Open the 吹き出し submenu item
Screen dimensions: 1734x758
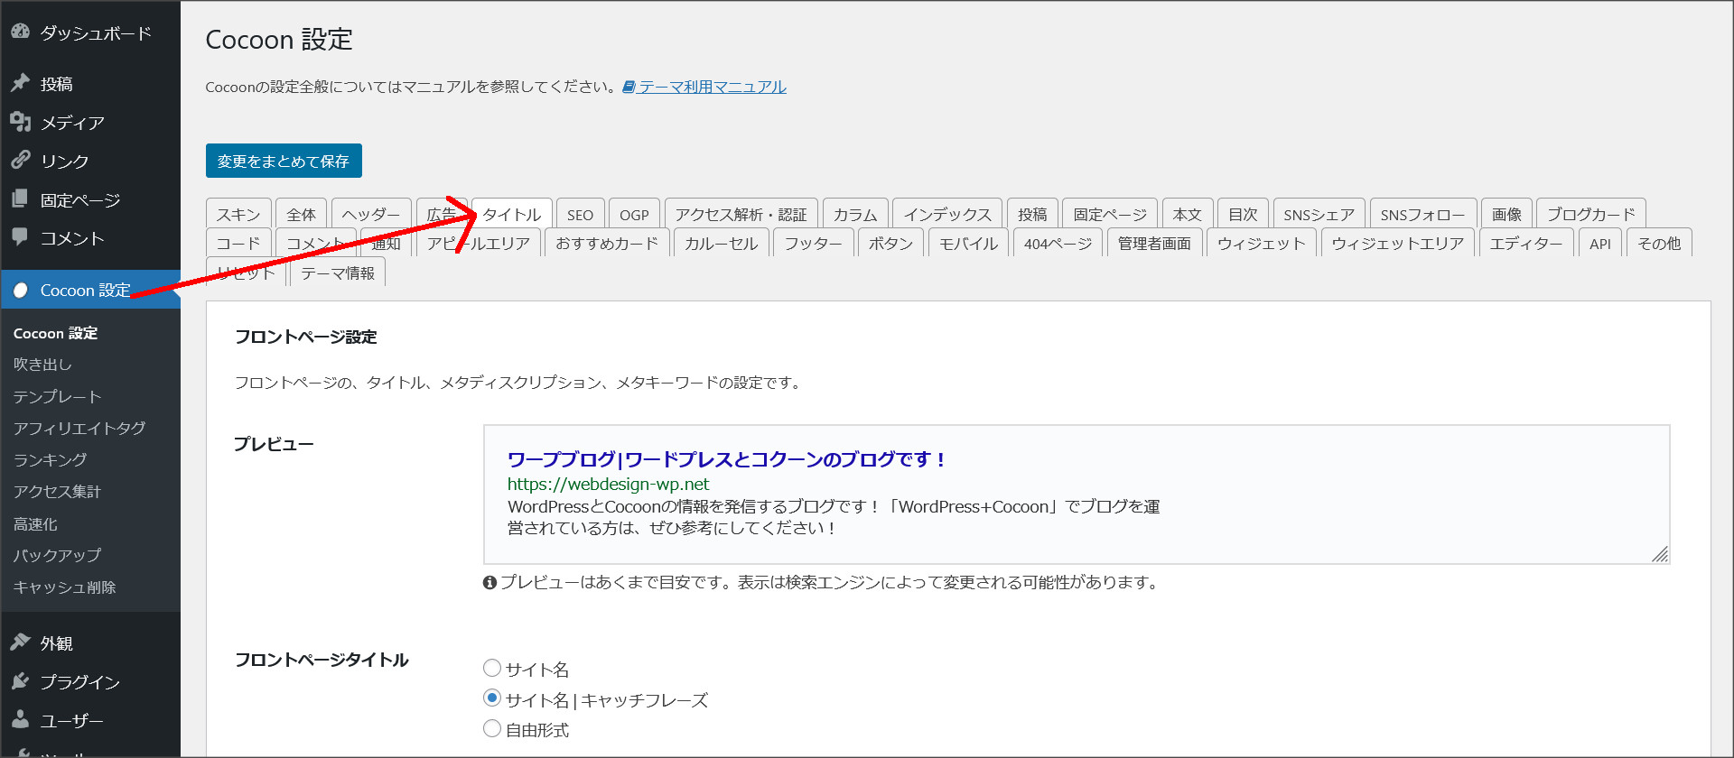click(x=42, y=365)
